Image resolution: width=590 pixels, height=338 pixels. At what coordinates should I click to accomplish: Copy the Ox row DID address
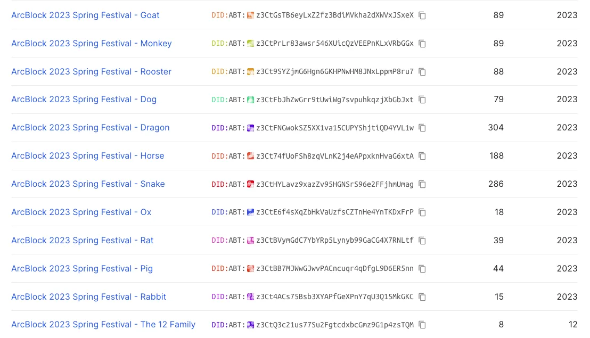pos(422,212)
